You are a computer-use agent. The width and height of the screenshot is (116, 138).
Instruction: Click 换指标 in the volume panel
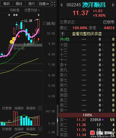click(x=31, y=108)
